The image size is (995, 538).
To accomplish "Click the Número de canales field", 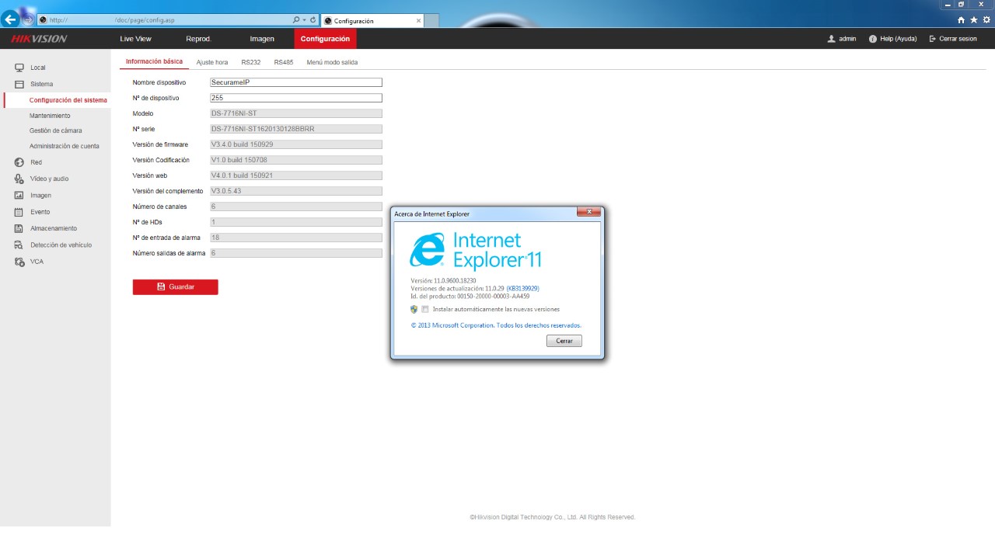I will click(296, 207).
